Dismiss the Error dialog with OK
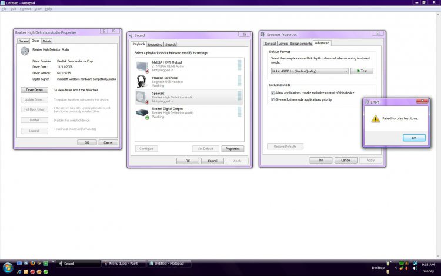Viewport: 441px width, 276px height. [414, 138]
